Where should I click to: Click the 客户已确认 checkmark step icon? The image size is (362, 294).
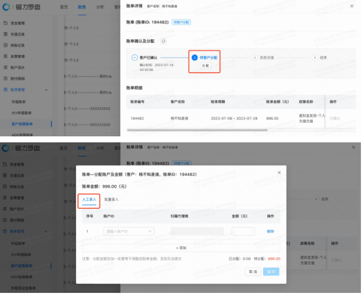coord(134,57)
